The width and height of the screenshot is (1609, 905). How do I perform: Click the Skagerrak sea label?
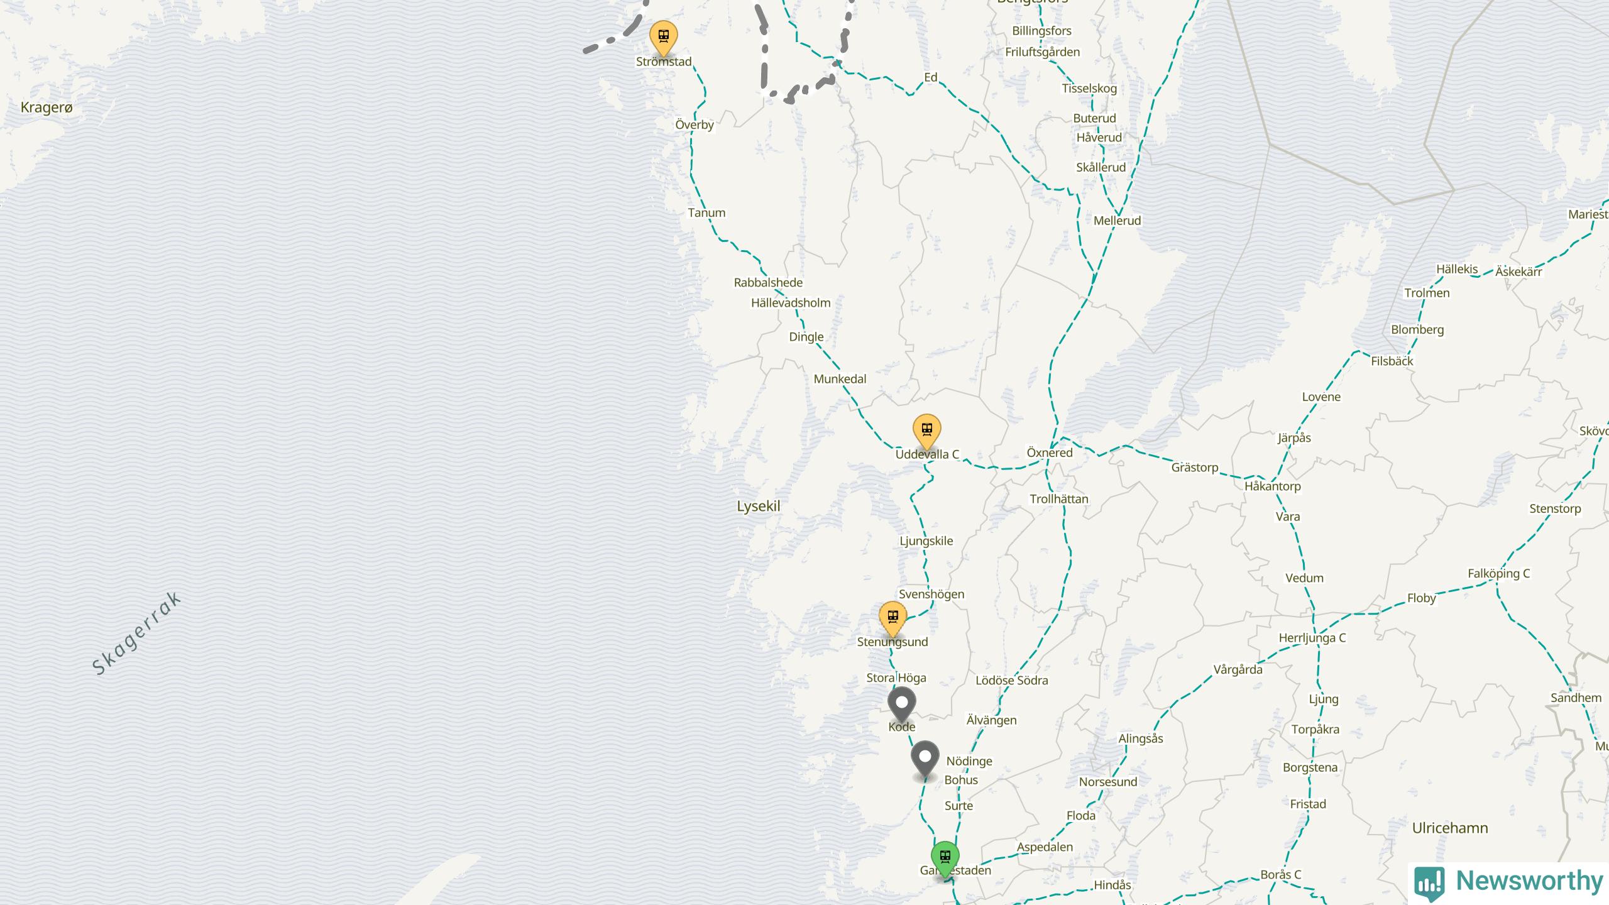pos(136,633)
